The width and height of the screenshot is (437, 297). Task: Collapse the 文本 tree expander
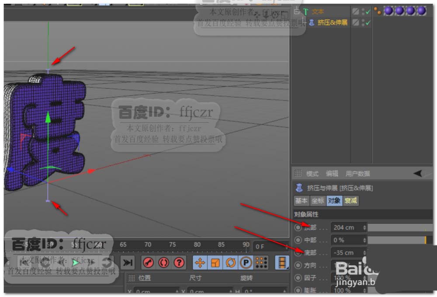pos(297,11)
